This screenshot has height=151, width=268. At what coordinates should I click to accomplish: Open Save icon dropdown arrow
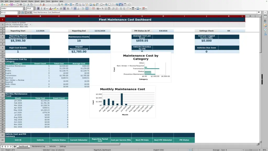coord(14,5)
